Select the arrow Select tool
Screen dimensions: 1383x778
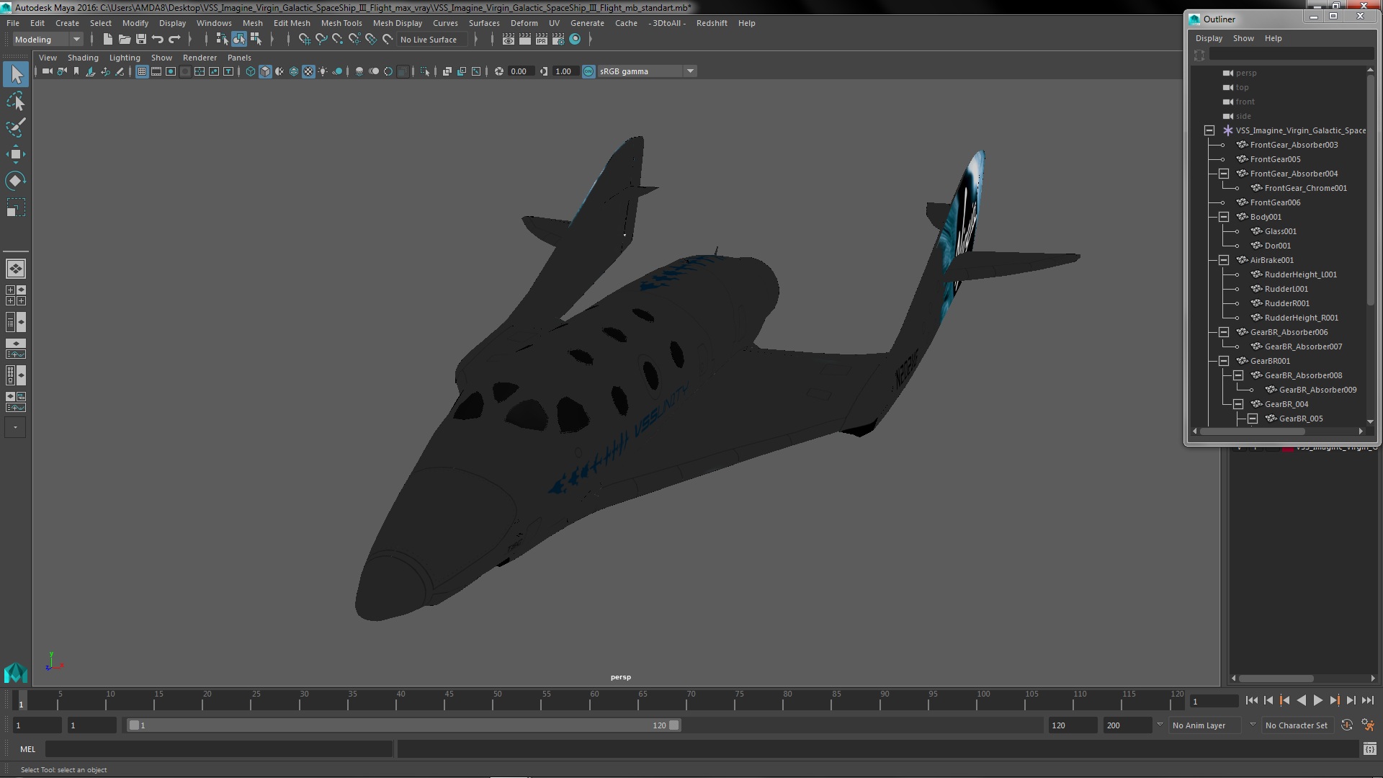pos(16,74)
